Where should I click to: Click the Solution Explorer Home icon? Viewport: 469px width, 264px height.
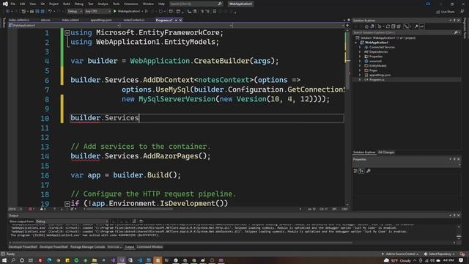[x=366, y=26]
